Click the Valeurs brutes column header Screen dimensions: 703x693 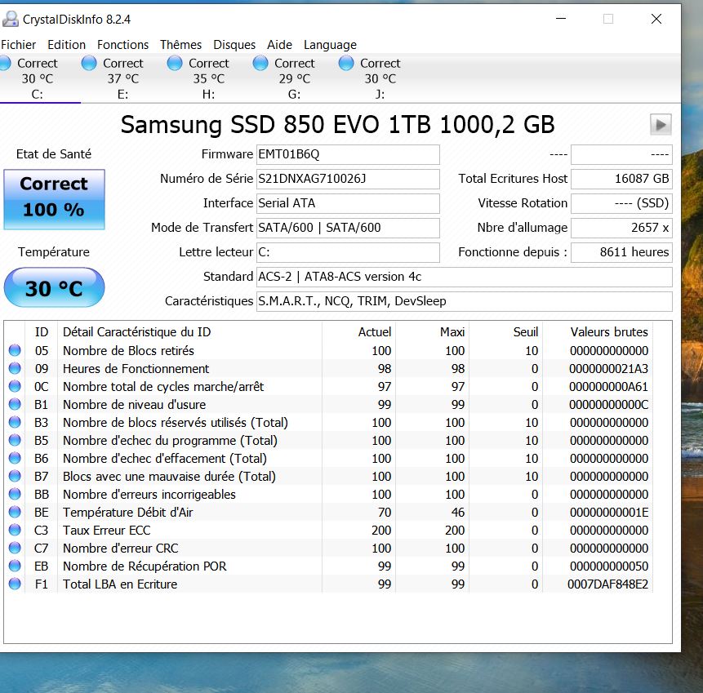[x=598, y=332]
